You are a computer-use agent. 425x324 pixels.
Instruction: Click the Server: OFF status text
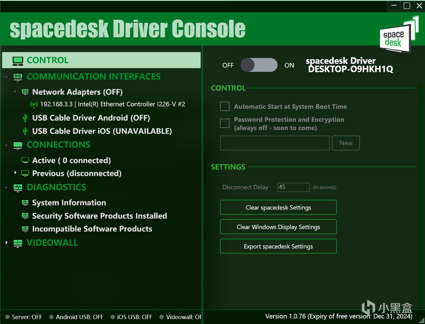[x=27, y=317]
